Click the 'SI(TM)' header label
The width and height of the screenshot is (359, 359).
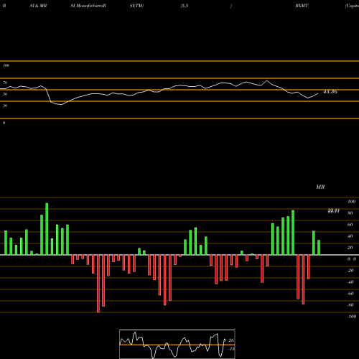click(x=136, y=6)
